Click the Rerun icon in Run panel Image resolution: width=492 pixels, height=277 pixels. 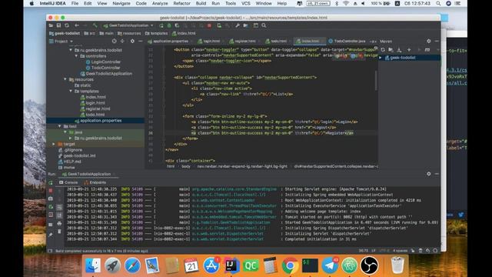(x=51, y=182)
